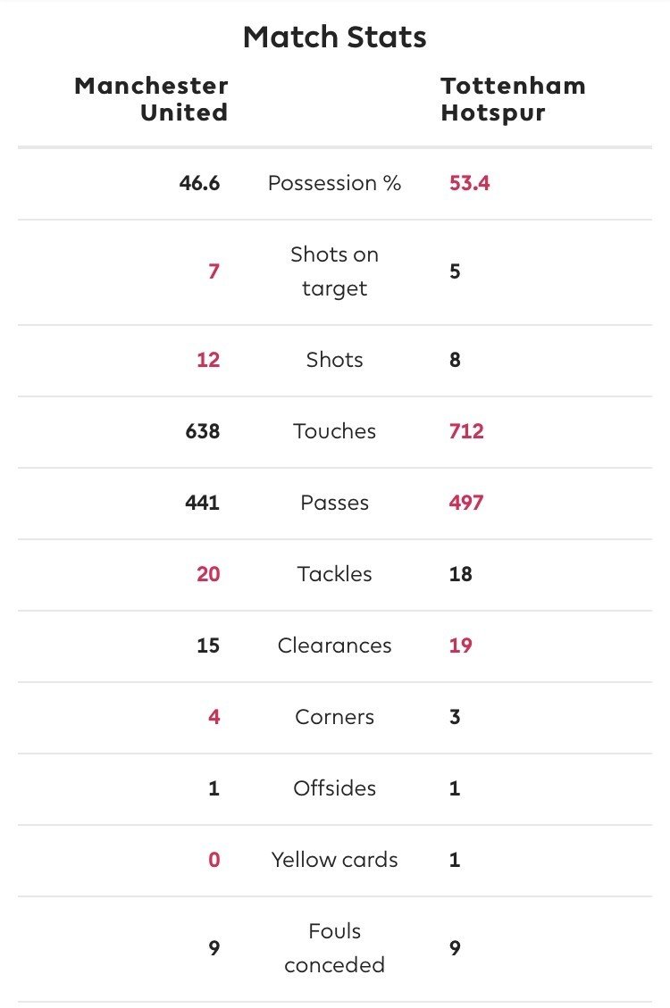Viewport: 670px width, 1008px height.
Task: Click Manchester United's 12 shots value
Action: click(208, 360)
